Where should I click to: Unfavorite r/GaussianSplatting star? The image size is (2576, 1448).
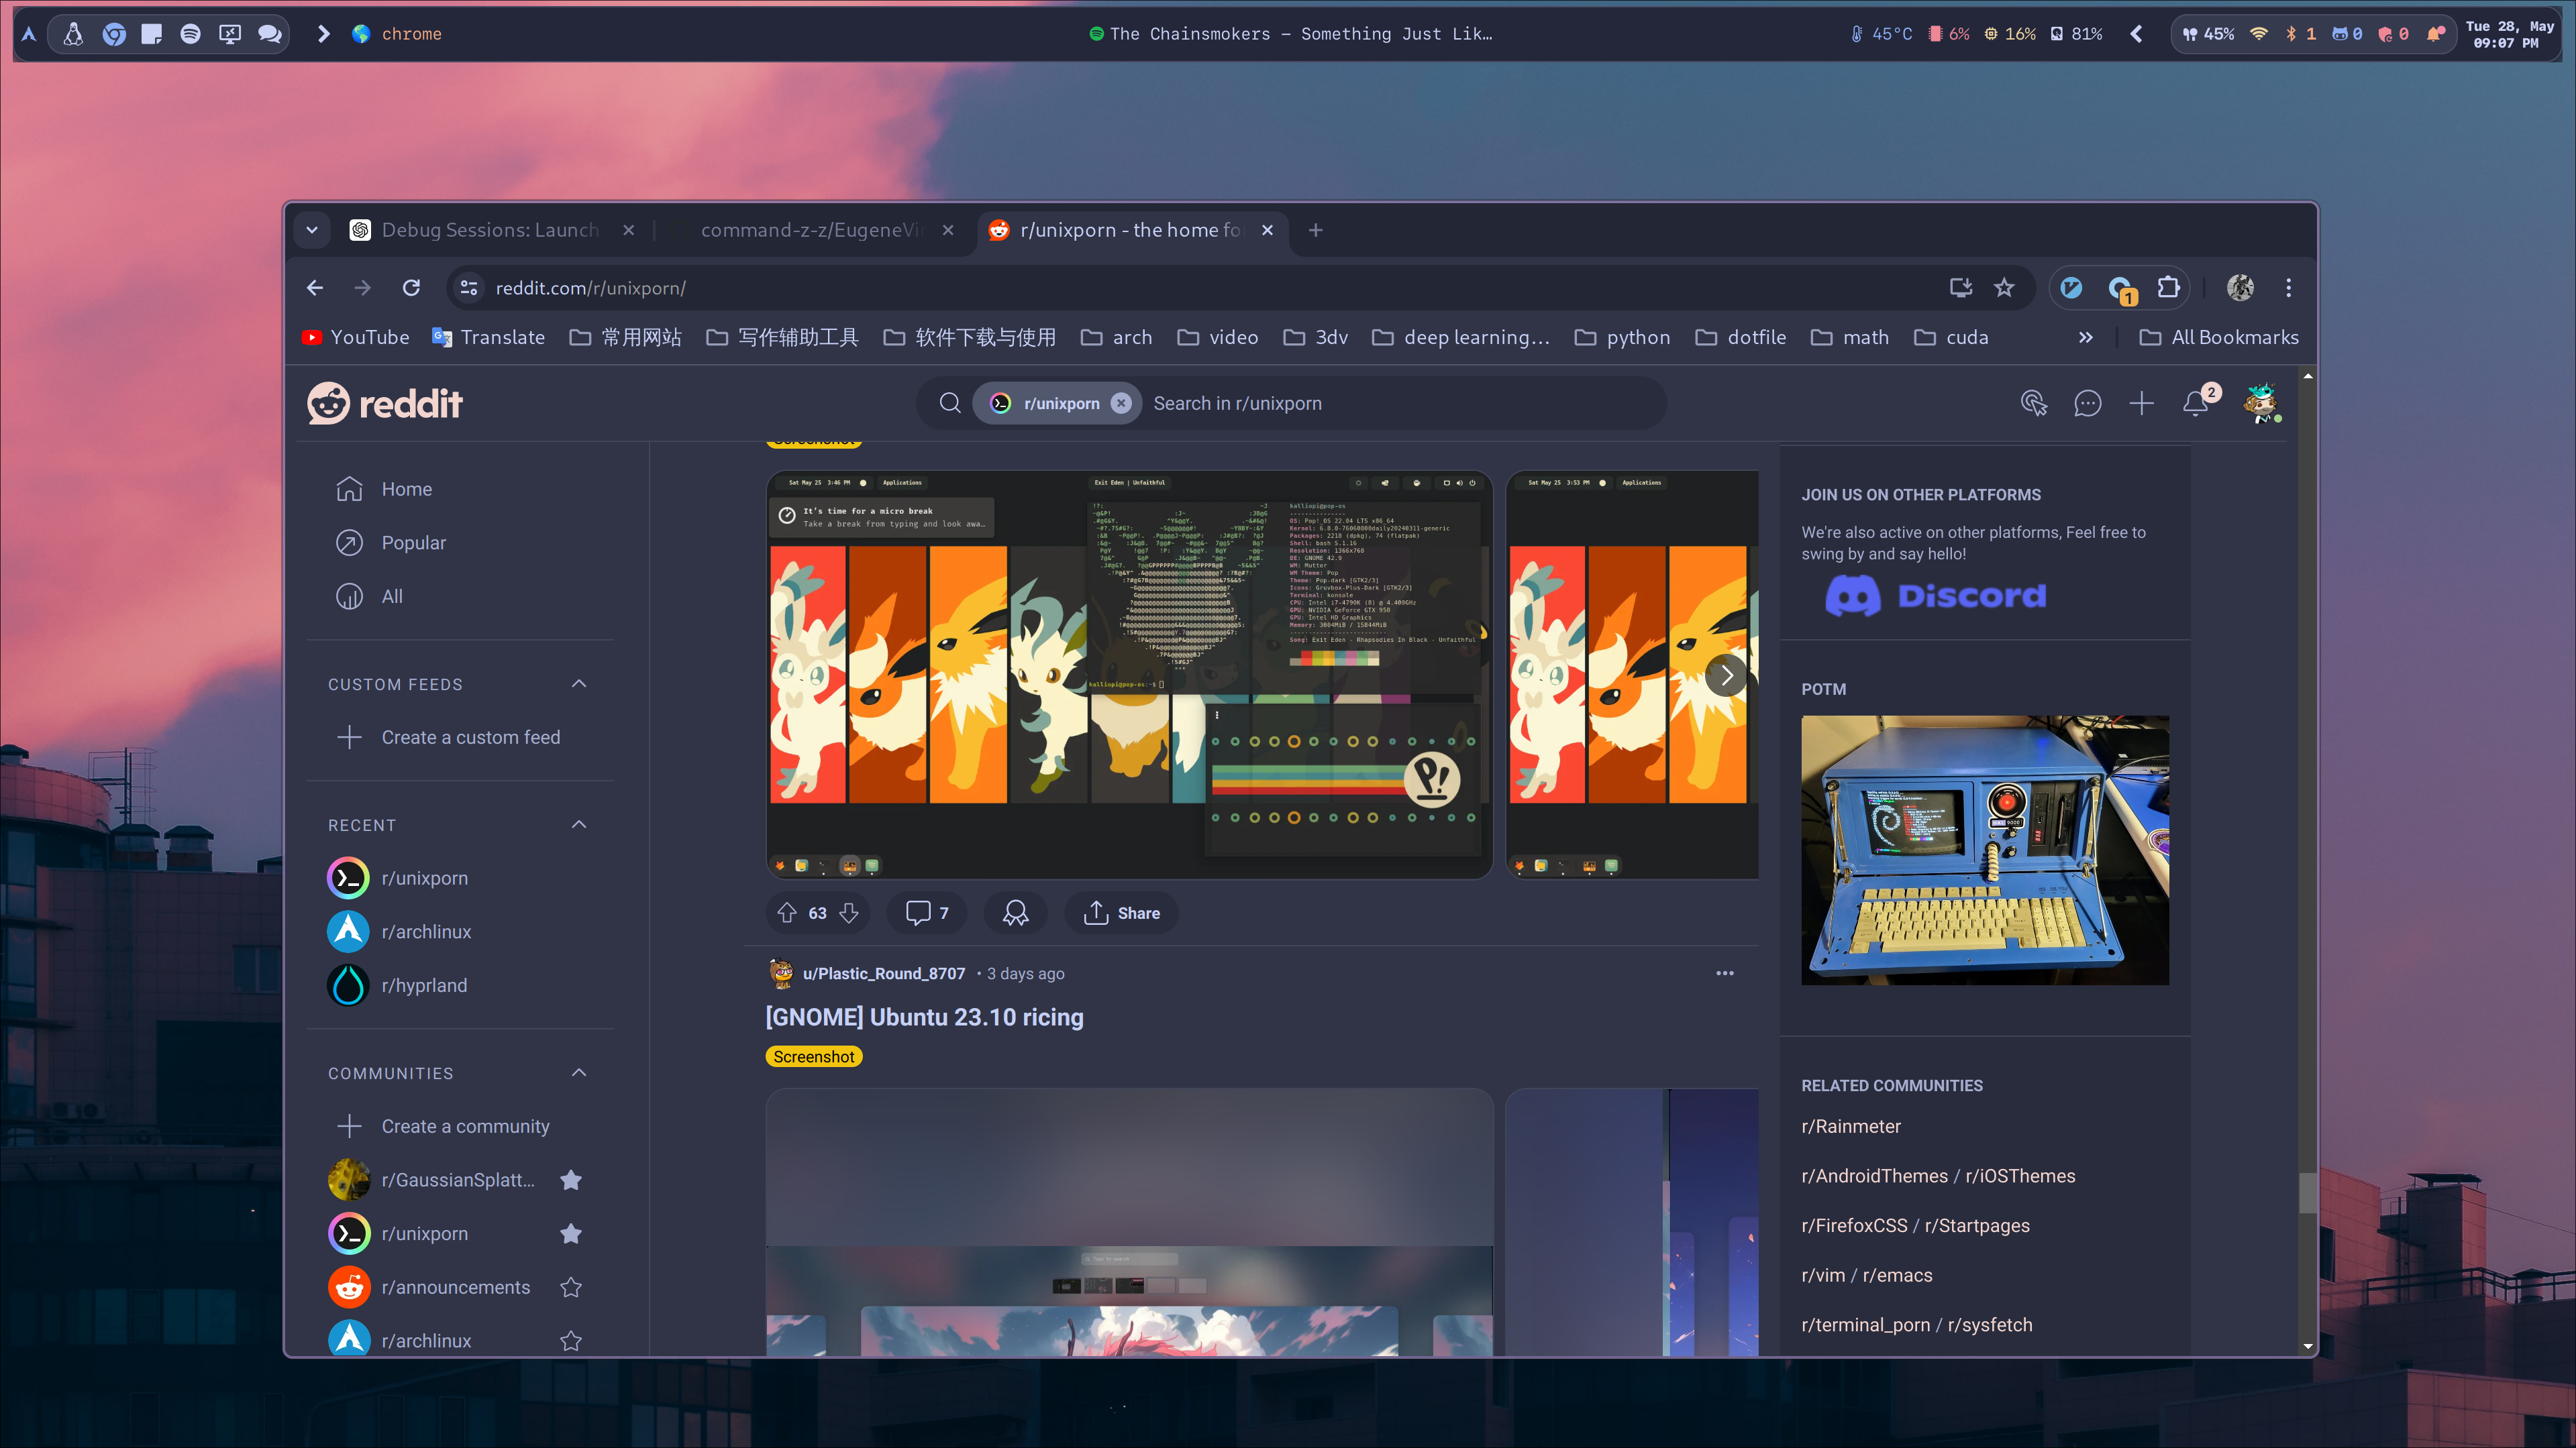(x=571, y=1180)
